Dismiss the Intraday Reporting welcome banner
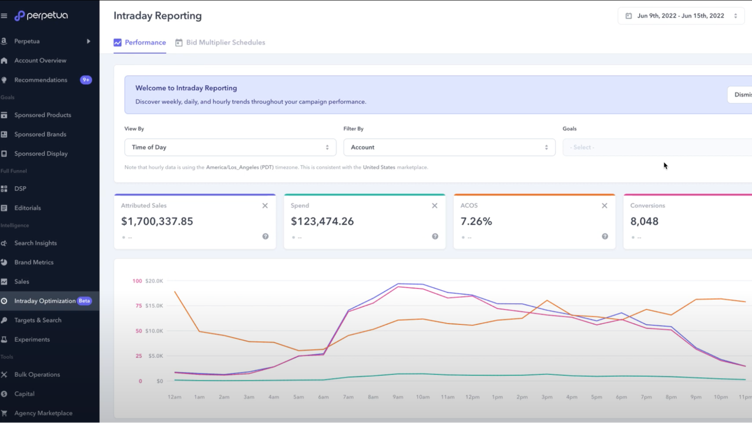Image resolution: width=752 pixels, height=423 pixels. 741,94
